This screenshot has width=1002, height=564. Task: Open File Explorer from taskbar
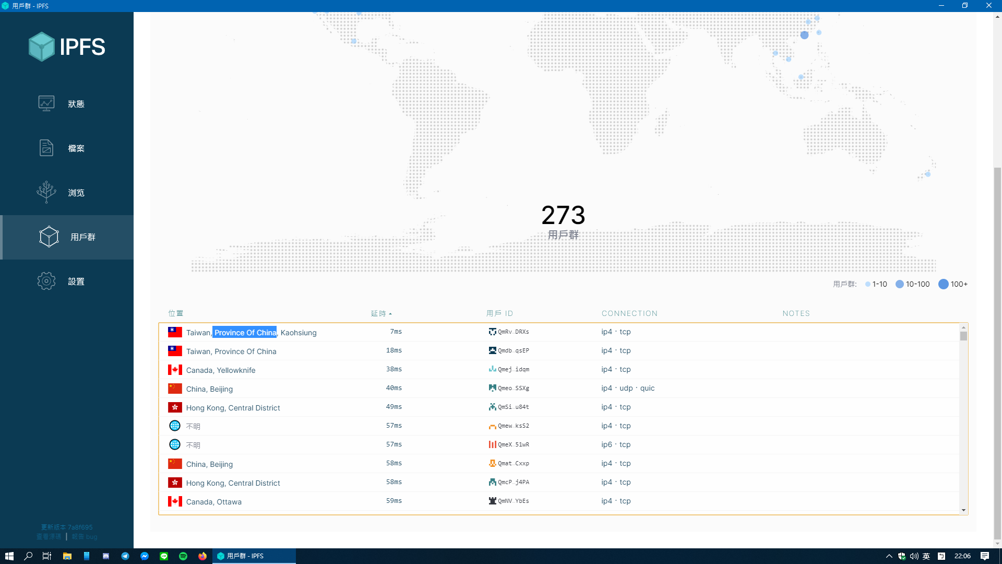[67, 556]
